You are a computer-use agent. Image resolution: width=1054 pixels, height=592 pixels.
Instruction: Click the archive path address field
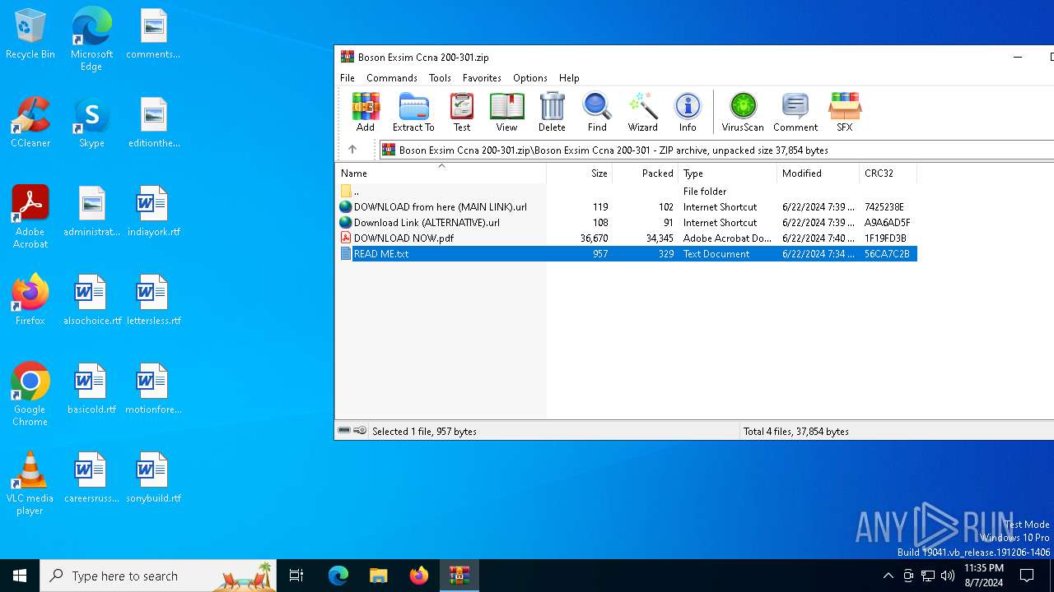click(x=716, y=150)
